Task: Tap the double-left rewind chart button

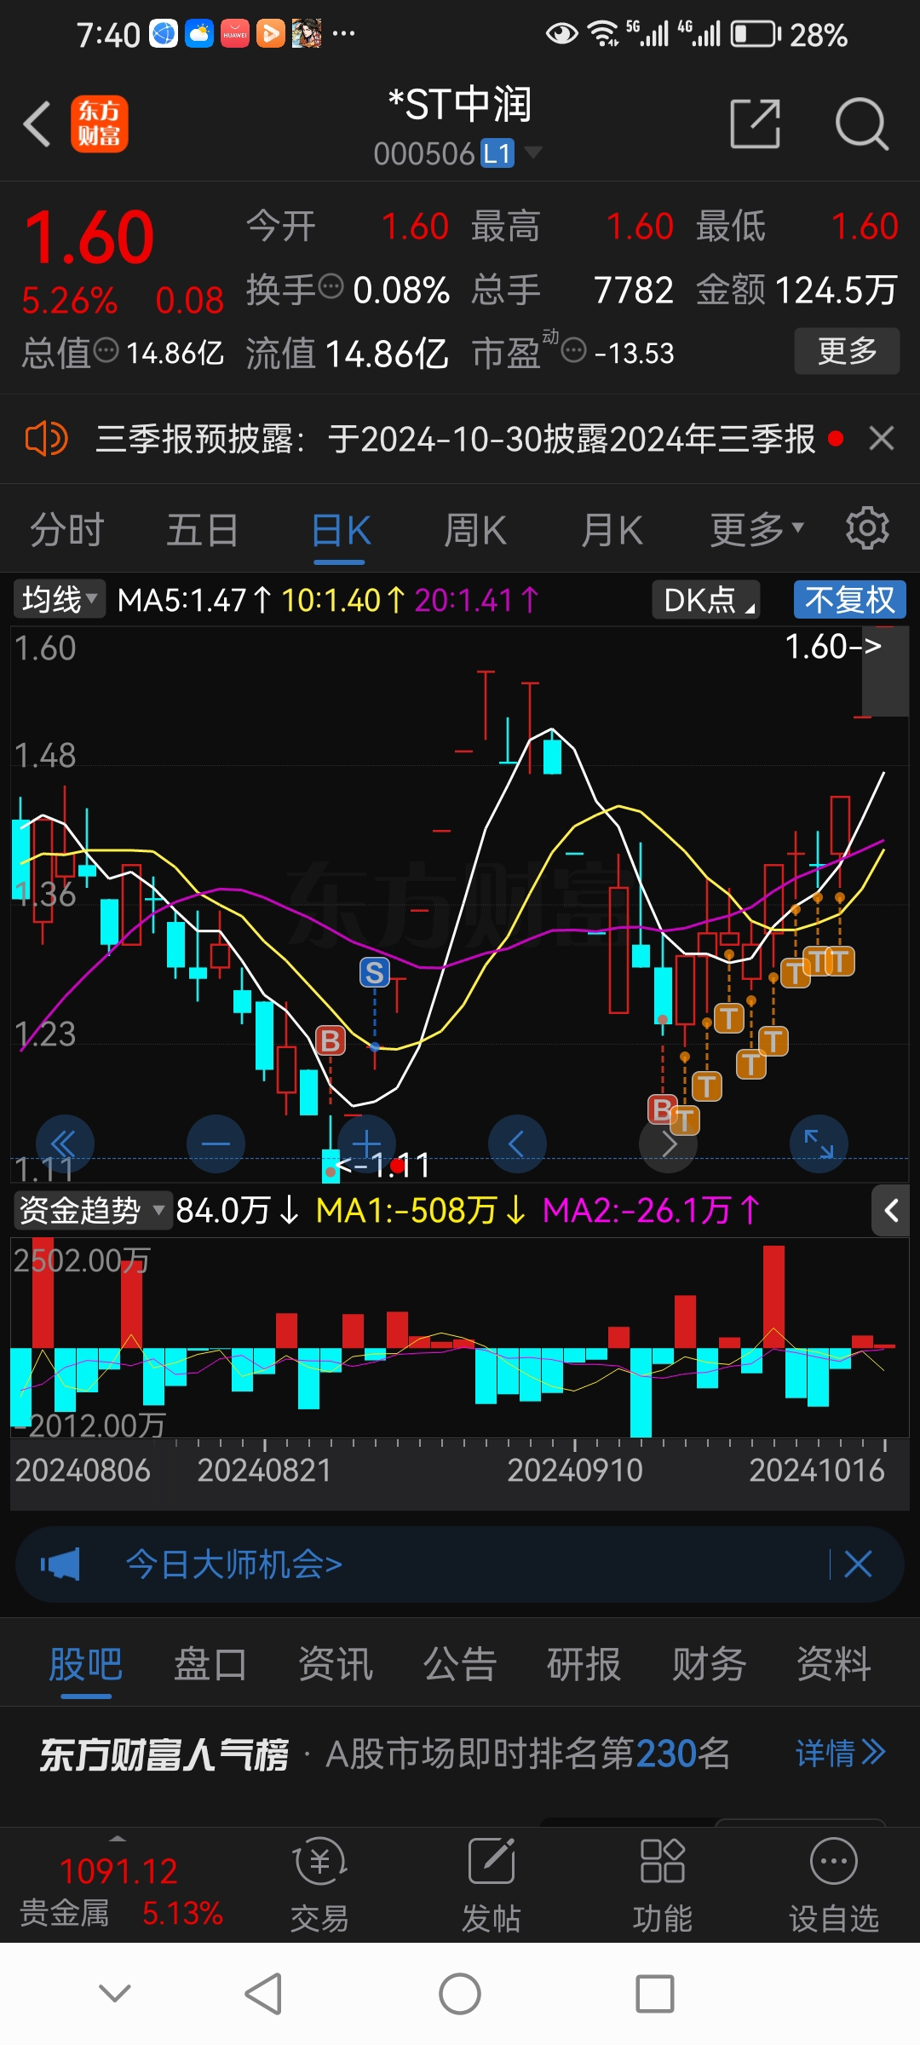Action: pos(65,1143)
